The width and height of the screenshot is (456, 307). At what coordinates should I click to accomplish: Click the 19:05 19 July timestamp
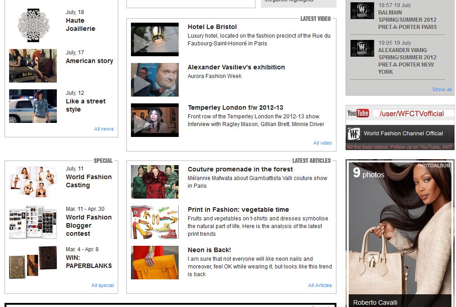pyautogui.click(x=395, y=43)
